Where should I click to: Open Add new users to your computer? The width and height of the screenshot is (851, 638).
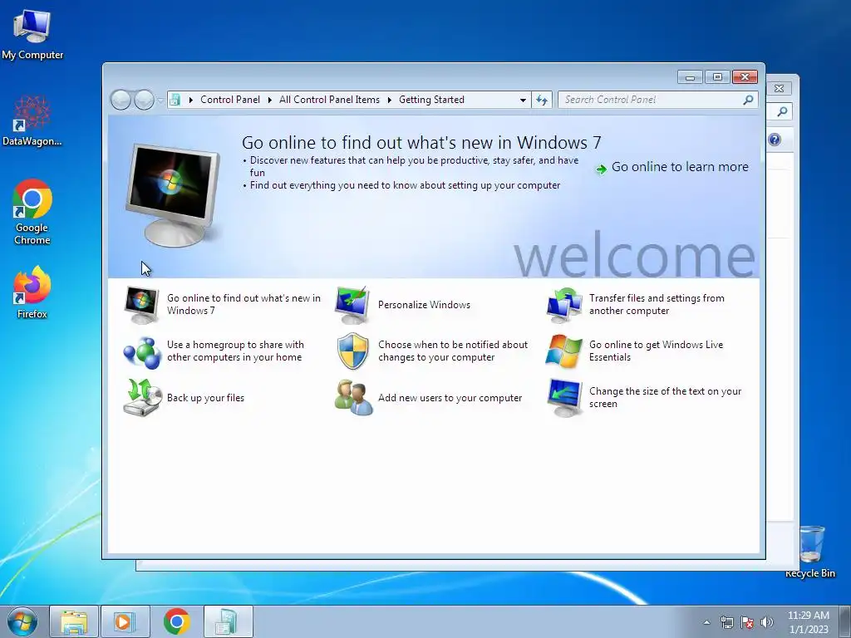(x=450, y=398)
